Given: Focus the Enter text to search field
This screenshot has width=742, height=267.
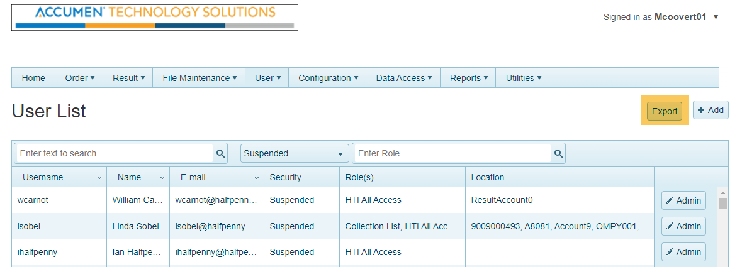Looking at the screenshot, I should coord(114,153).
